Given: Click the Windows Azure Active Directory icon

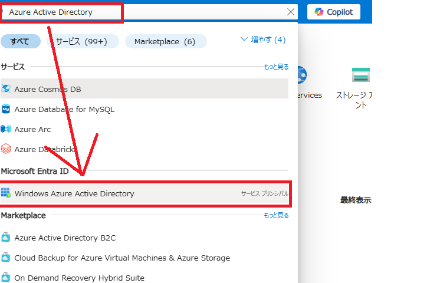Looking at the screenshot, I should [x=6, y=193].
